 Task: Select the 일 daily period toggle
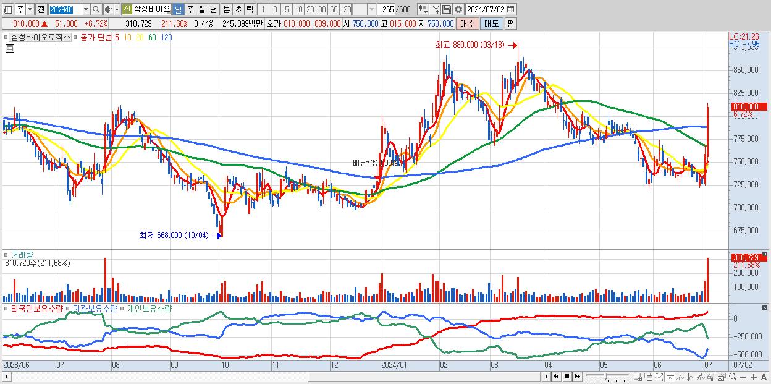coord(178,9)
